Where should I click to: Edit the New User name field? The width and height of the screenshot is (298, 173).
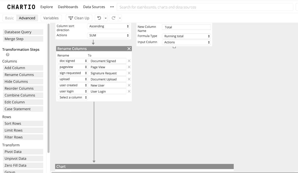107,85
